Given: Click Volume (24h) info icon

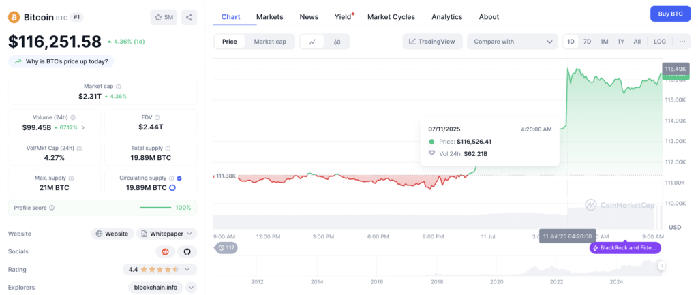Looking at the screenshot, I should (x=73, y=118).
